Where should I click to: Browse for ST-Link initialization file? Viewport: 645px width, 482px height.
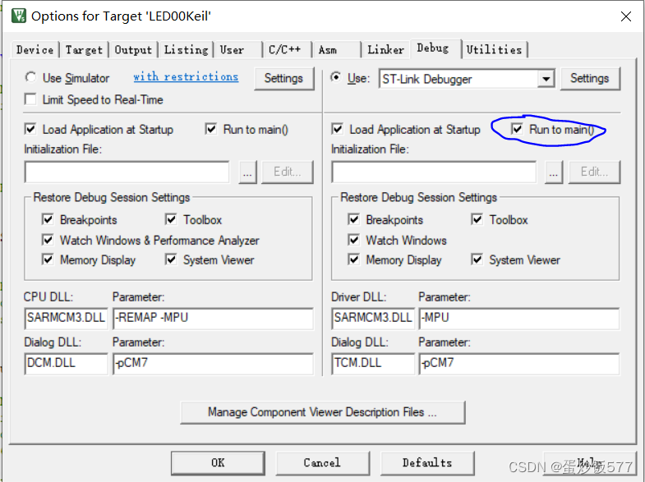point(554,172)
